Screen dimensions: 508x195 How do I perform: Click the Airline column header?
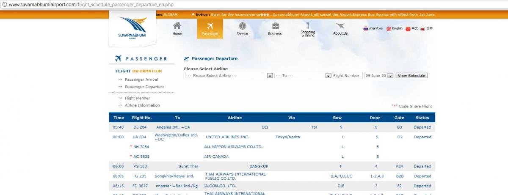[235, 118]
